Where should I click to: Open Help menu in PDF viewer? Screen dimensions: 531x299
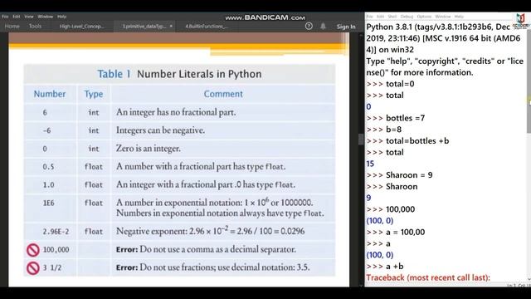coord(61,17)
